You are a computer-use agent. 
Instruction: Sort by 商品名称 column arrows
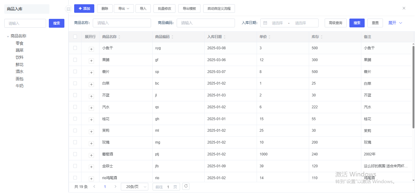coord(119,37)
